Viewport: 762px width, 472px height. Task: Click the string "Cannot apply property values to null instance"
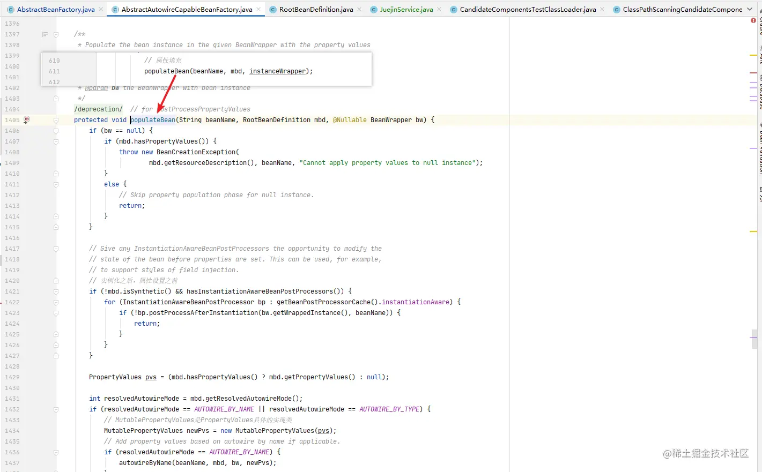[388, 163]
